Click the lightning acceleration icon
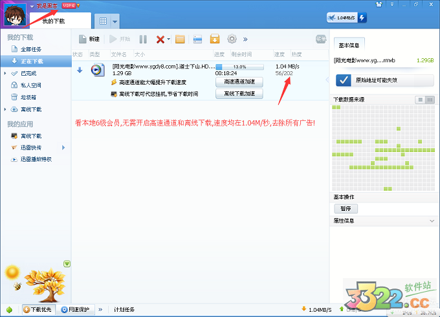This screenshot has height=317, width=440. click(362, 17)
